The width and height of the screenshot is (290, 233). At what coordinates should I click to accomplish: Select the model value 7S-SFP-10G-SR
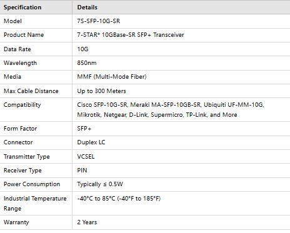[x=99, y=21]
